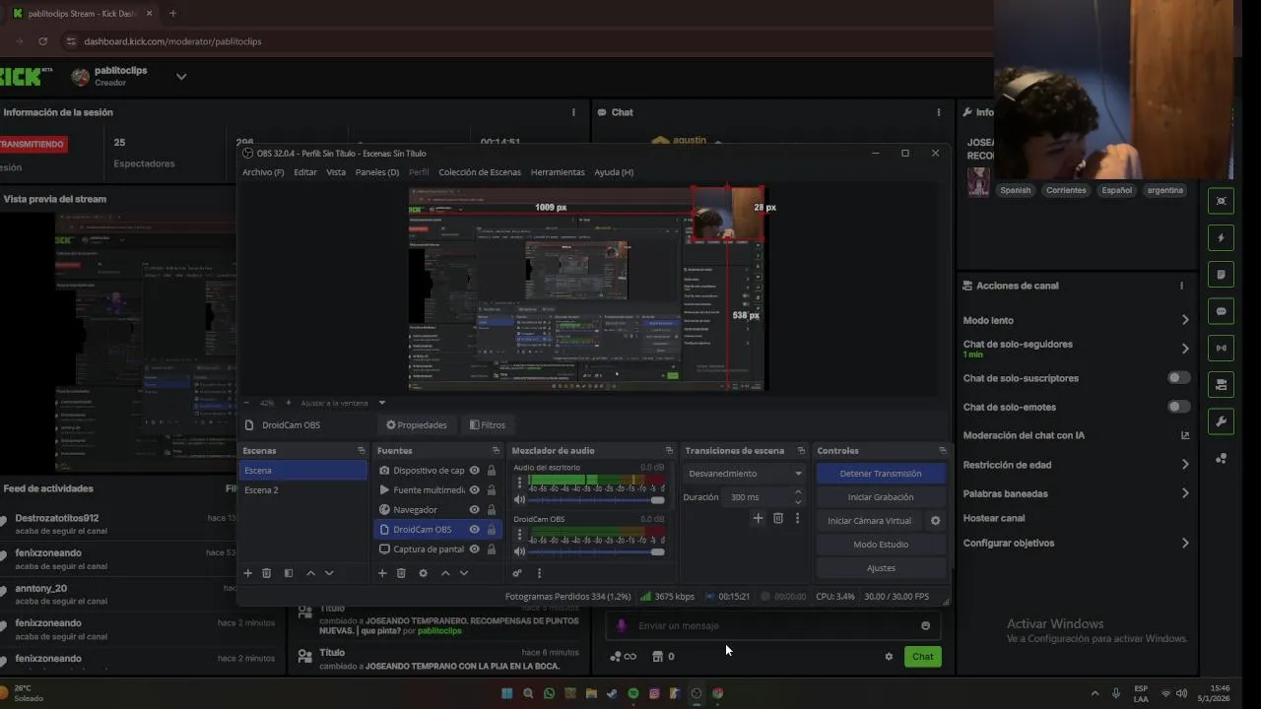Image resolution: width=1261 pixels, height=709 pixels.
Task: Open Paneles menu in OBS
Action: tap(377, 172)
